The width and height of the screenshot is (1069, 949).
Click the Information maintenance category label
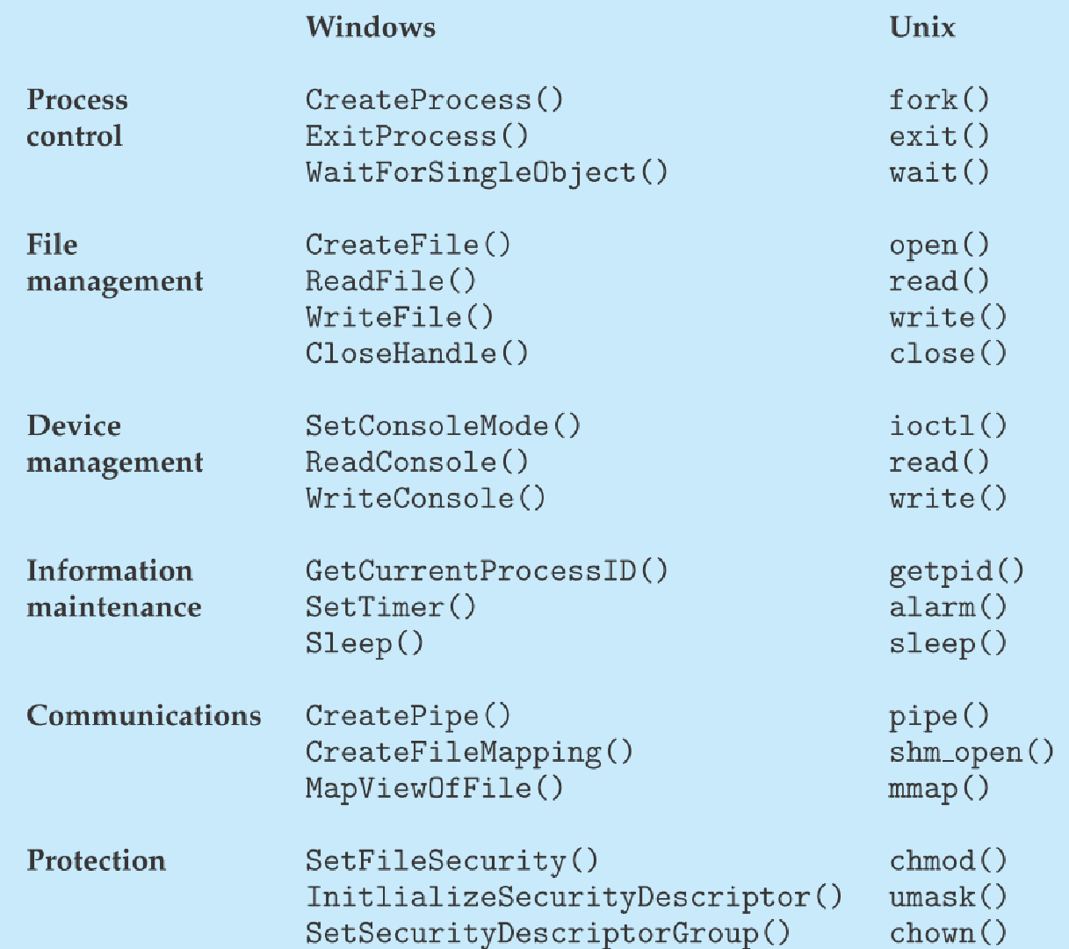pyautogui.click(x=114, y=589)
